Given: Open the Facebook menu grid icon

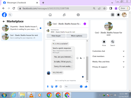Looking at the screenshot, I should pos(113,15).
